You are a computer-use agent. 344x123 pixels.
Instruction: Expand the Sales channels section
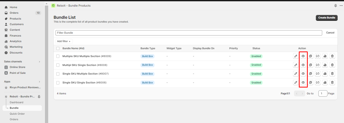[x=39, y=62]
